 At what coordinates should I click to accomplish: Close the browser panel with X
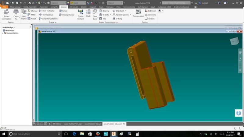pyautogui.click(x=31, y=25)
